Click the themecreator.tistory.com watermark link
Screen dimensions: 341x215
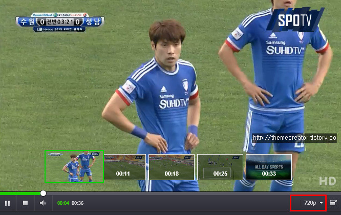point(294,138)
